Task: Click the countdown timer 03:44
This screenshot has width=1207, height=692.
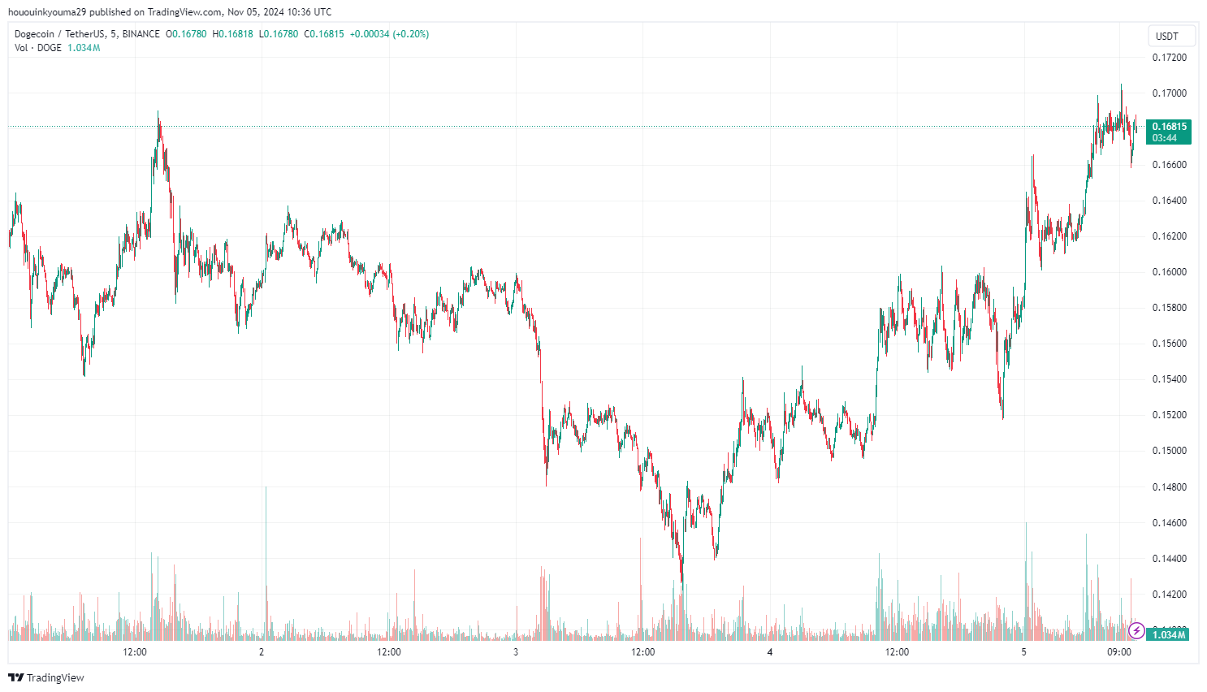Action: (1164, 138)
